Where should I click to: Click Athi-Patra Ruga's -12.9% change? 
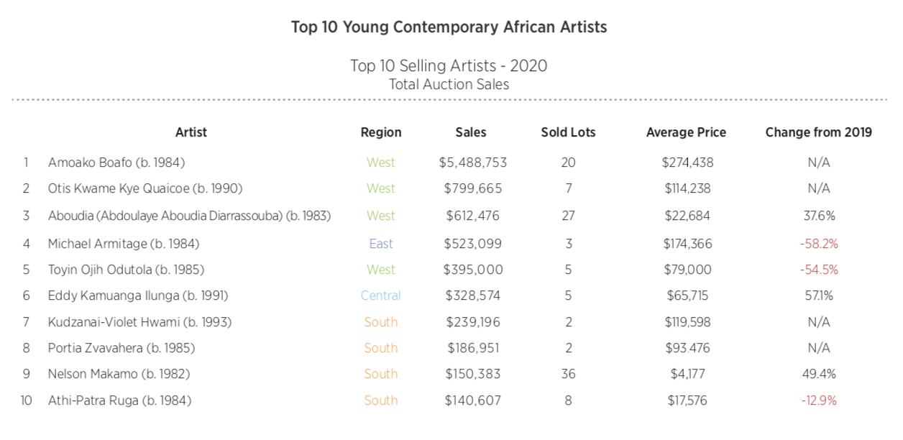pos(819,400)
